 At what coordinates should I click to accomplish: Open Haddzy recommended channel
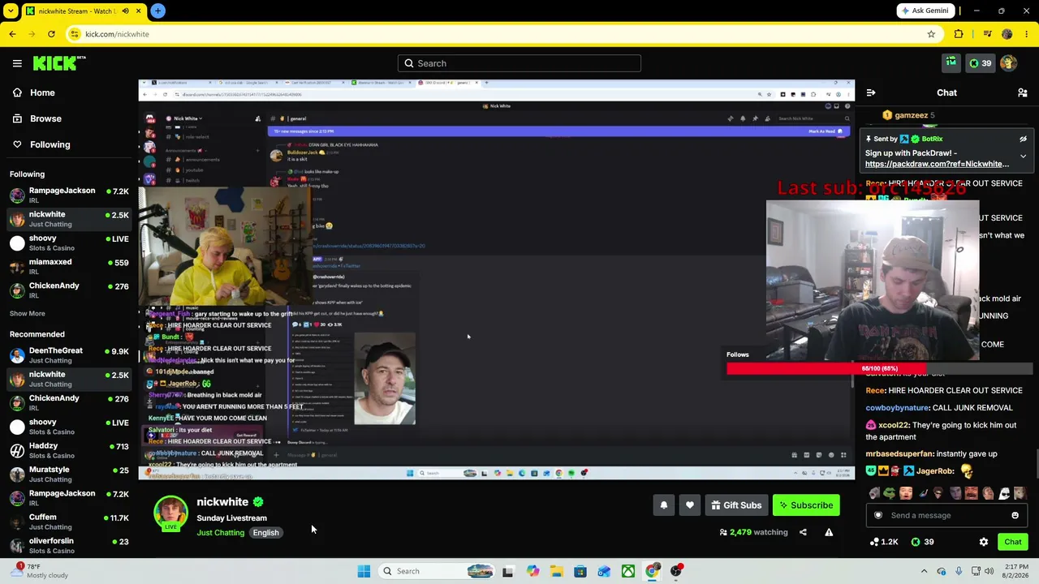[x=69, y=450]
